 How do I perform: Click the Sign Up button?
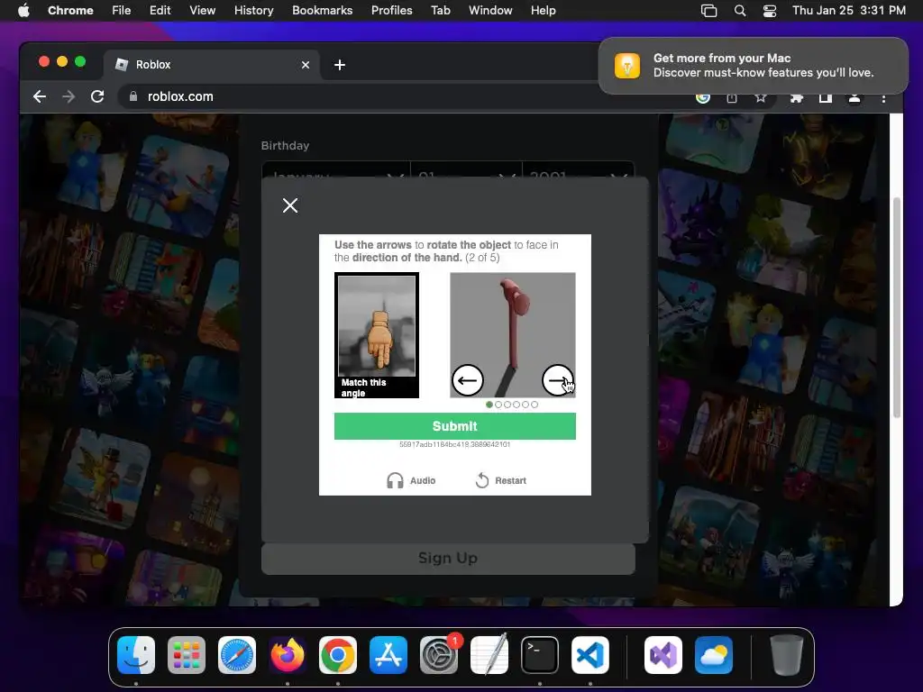pos(448,558)
